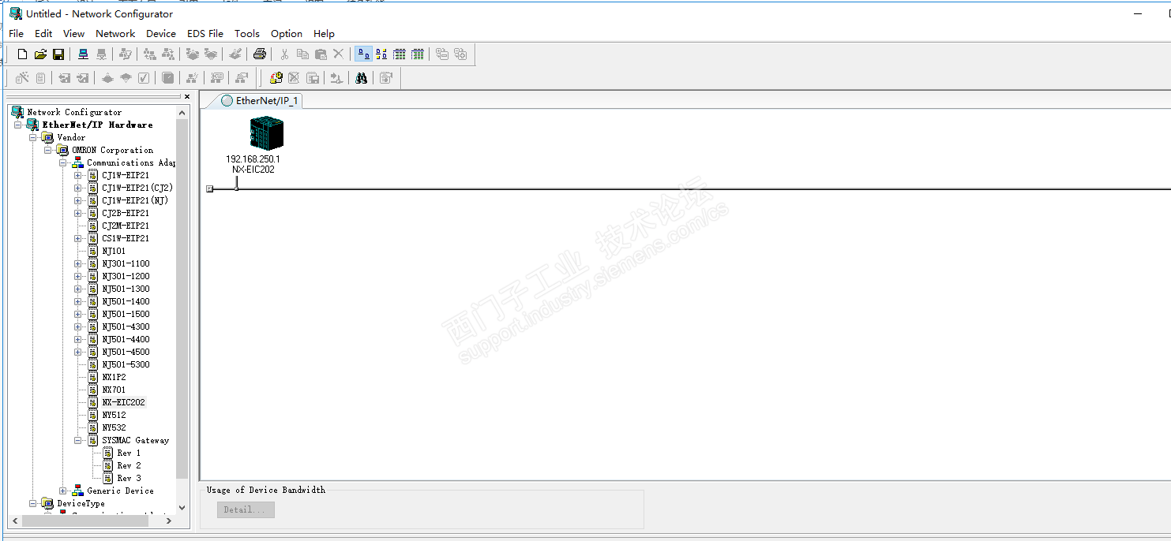Select the EtherNet/IP_1 network tab
This screenshot has height=541, width=1171.
tap(259, 101)
